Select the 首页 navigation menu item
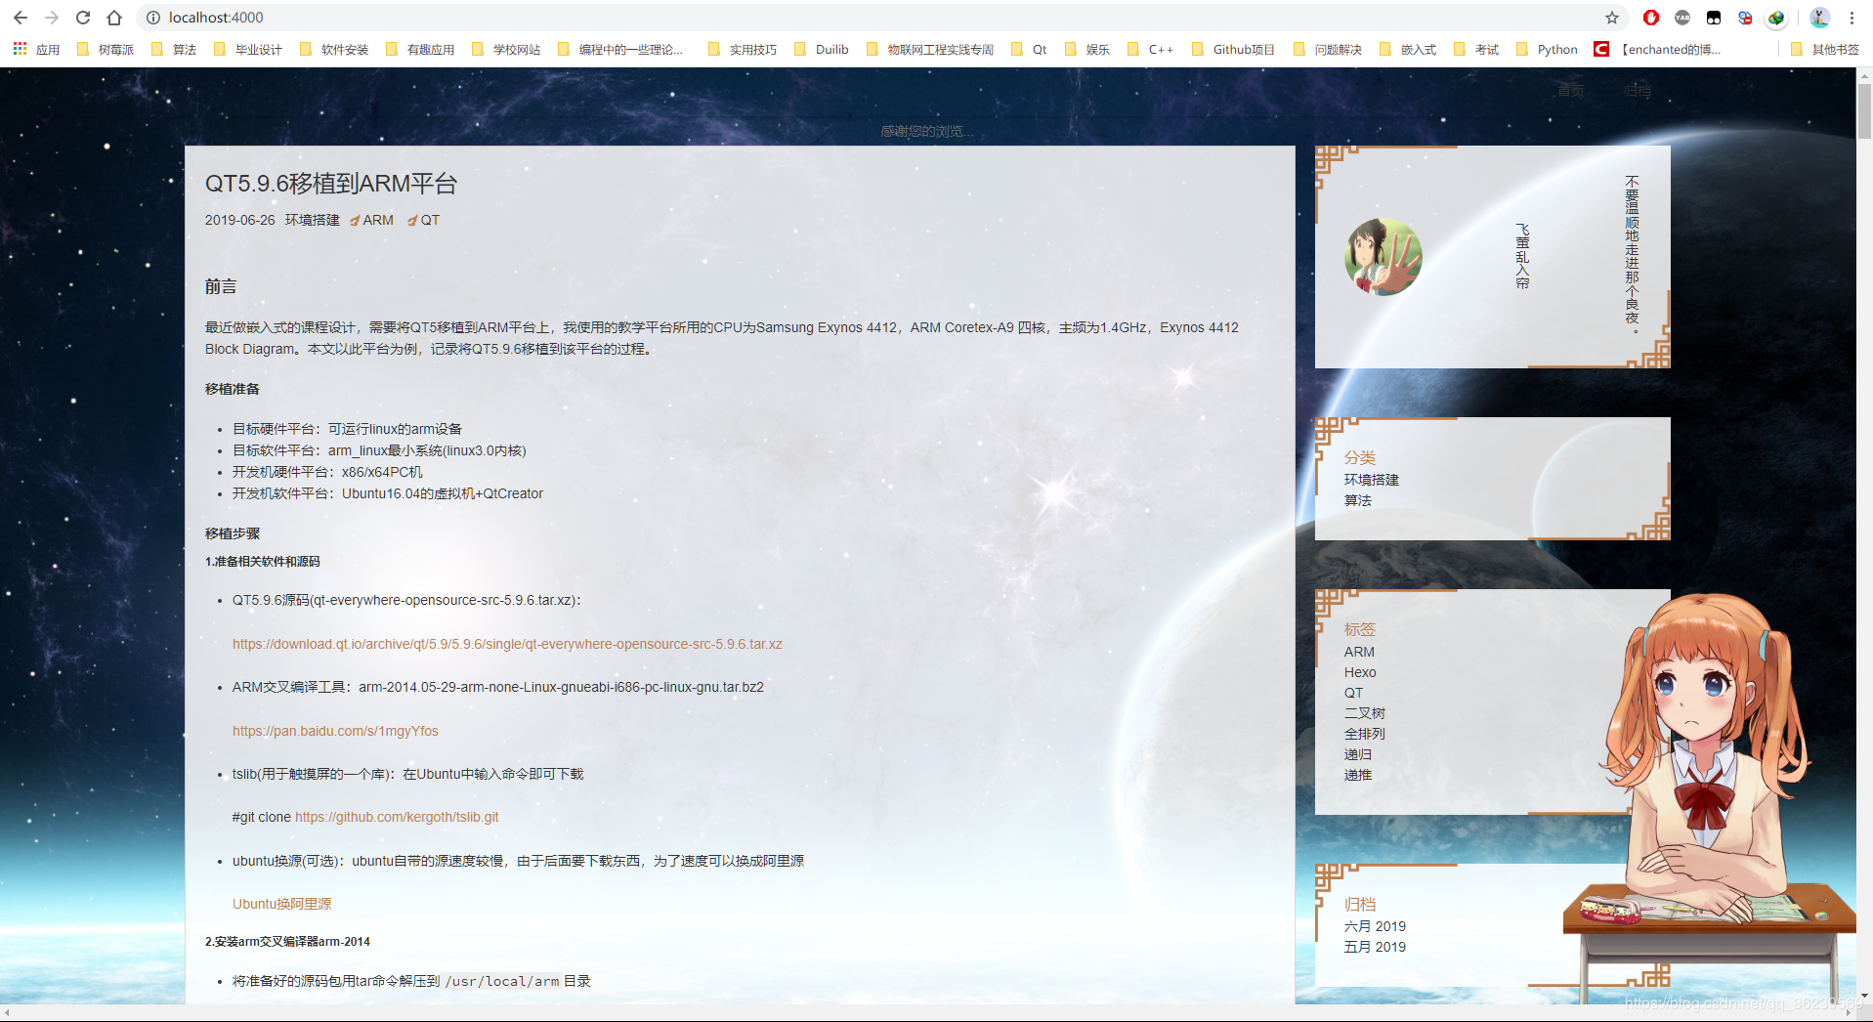Image resolution: width=1873 pixels, height=1022 pixels. [1571, 90]
